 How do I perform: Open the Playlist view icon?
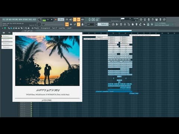click(x=113, y=24)
